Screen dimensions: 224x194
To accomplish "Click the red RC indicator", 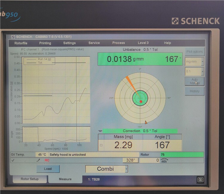I will pos(47,160).
